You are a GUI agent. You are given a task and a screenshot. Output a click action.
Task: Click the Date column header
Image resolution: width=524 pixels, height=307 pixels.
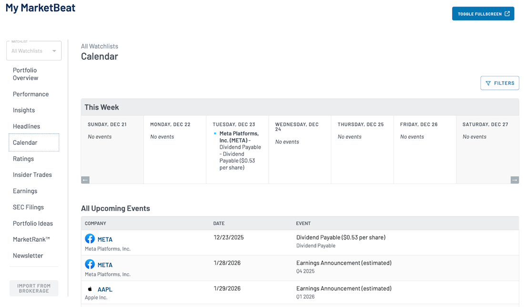(x=219, y=224)
